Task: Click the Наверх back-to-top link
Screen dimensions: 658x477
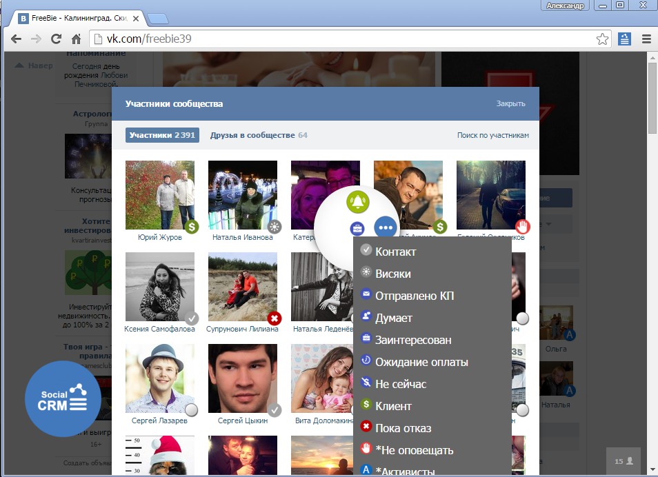Action: (34, 65)
